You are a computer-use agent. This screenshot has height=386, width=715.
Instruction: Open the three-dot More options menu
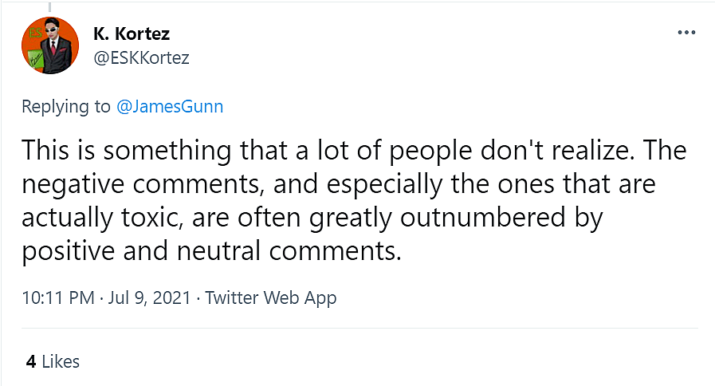pos(686,33)
